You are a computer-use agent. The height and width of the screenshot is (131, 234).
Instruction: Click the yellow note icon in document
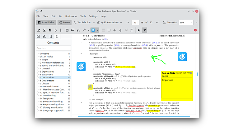pos(90,87)
